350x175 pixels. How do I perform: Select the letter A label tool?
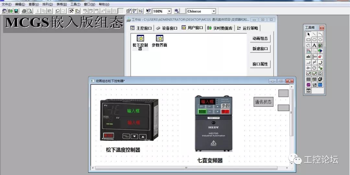[x=314, y=46]
